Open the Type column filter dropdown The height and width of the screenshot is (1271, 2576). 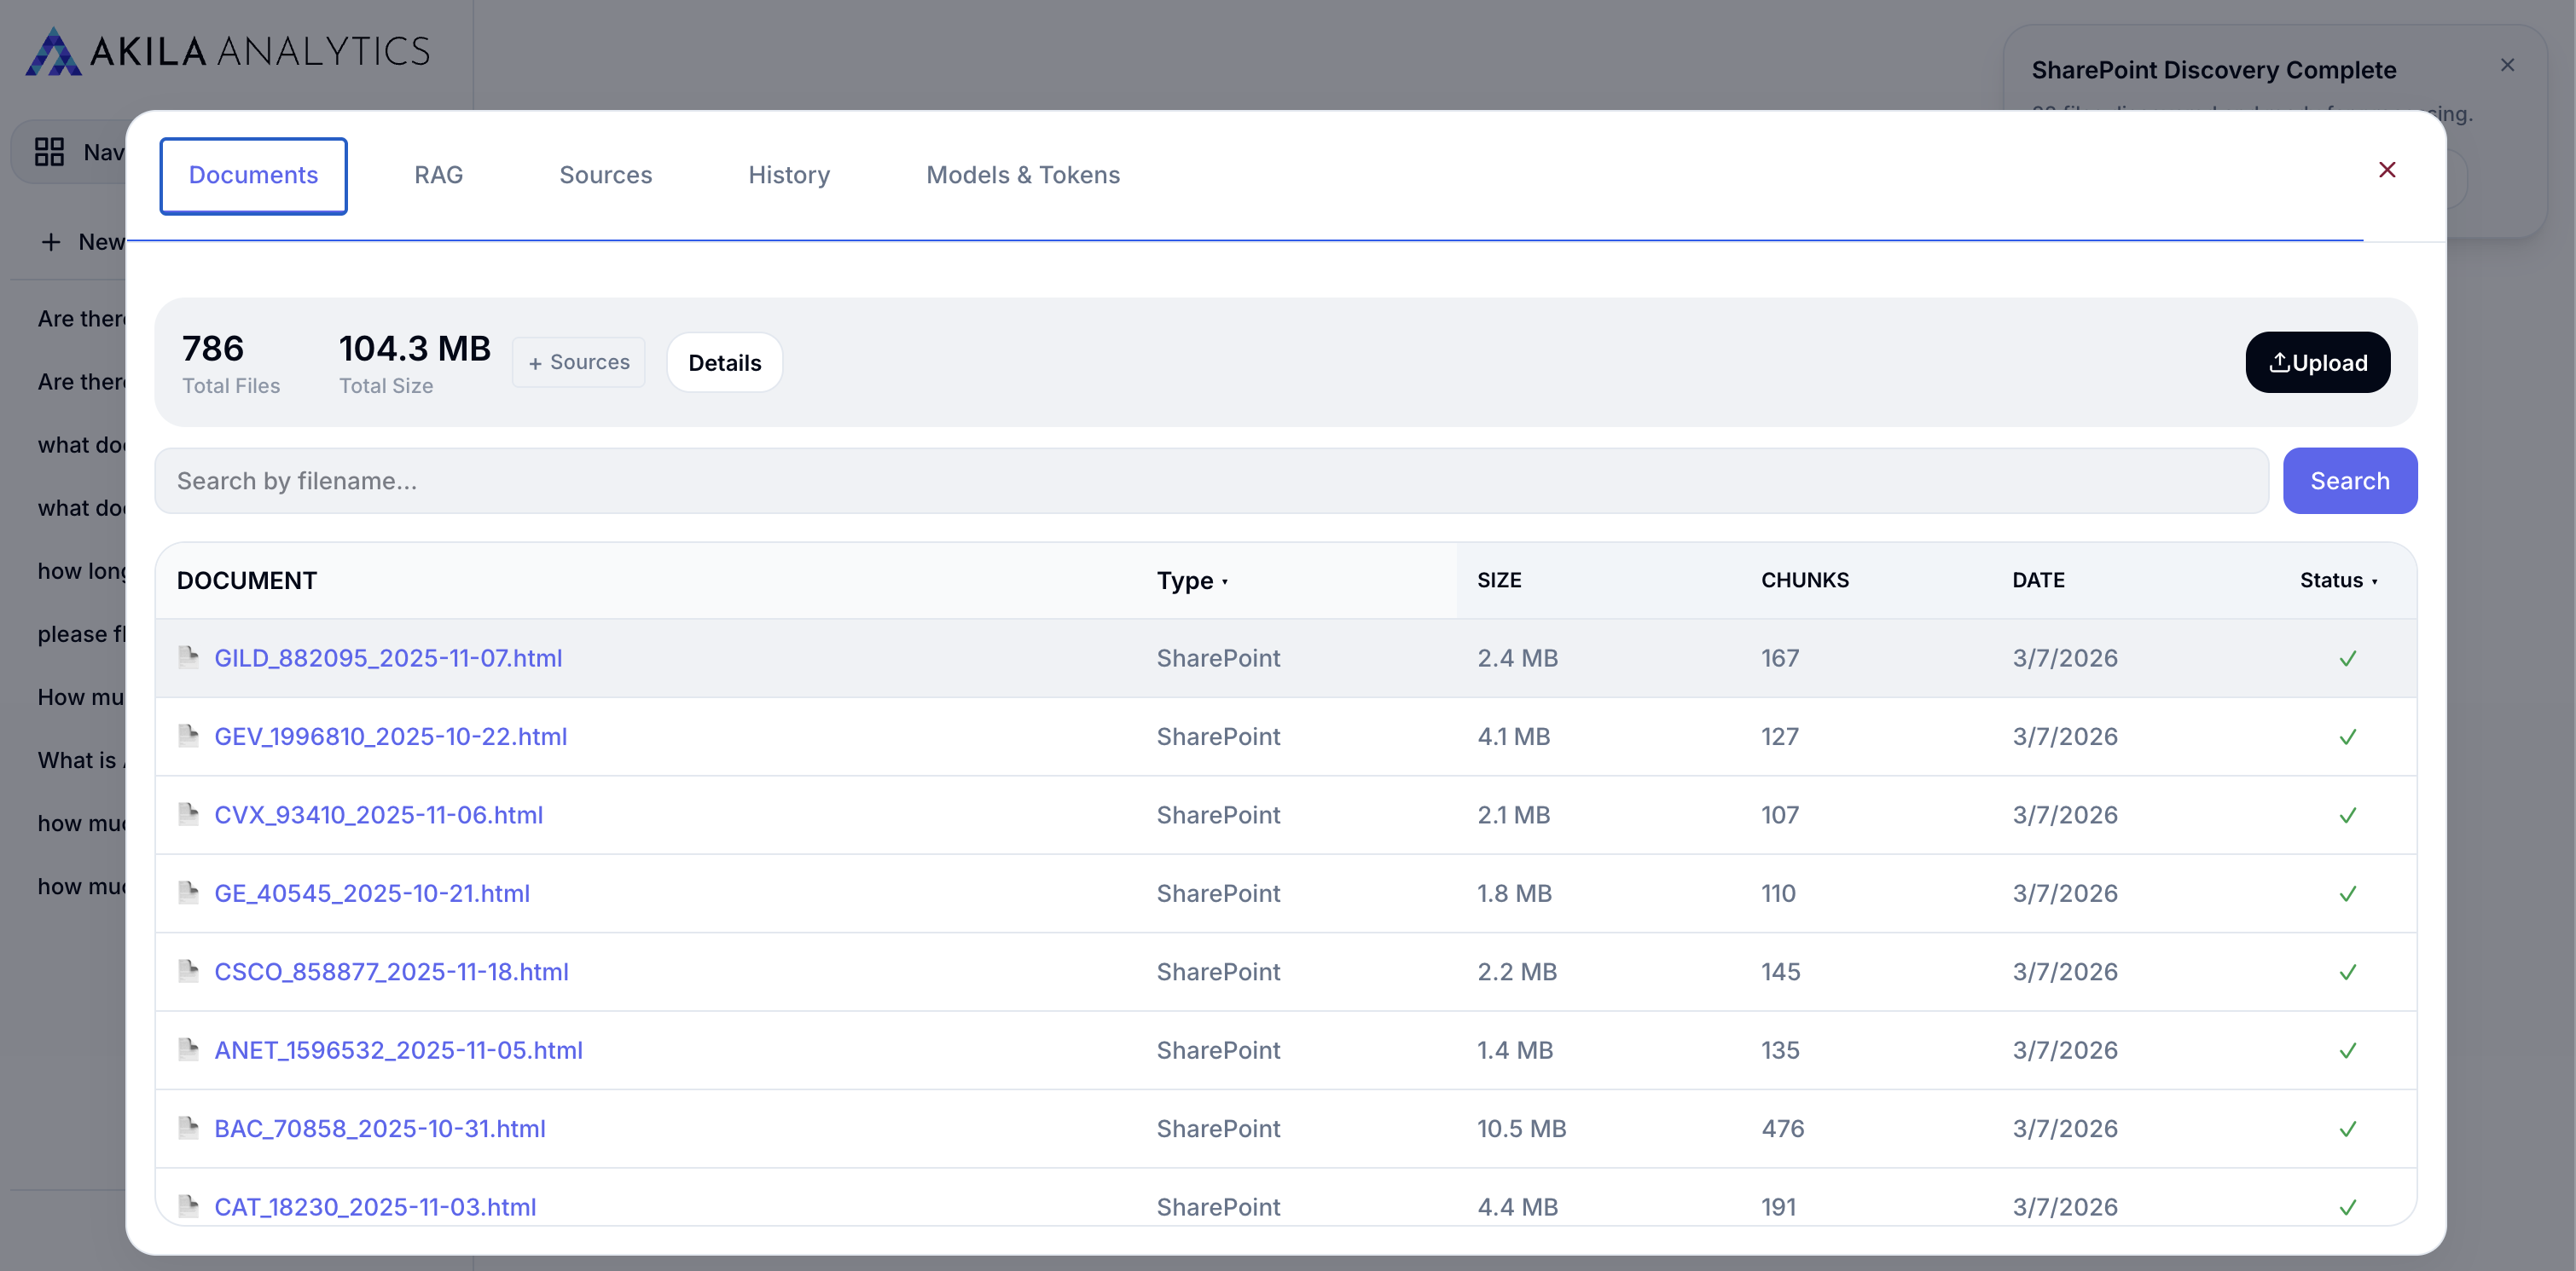pyautogui.click(x=1225, y=581)
